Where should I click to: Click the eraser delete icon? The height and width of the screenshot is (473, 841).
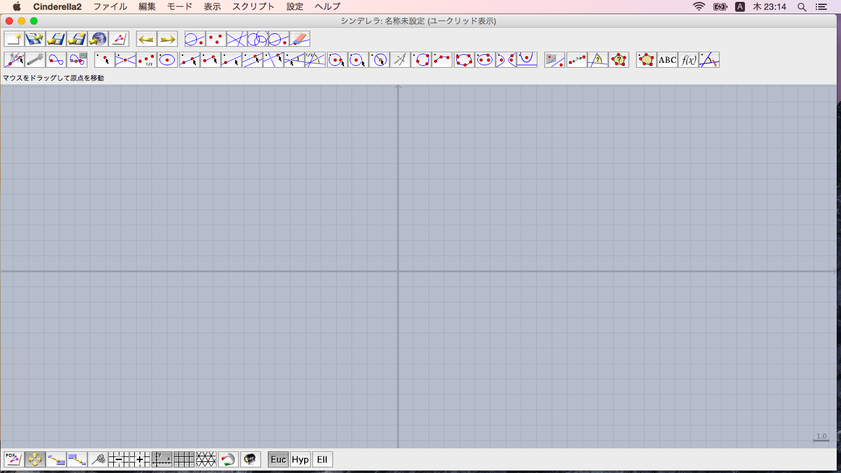click(300, 39)
